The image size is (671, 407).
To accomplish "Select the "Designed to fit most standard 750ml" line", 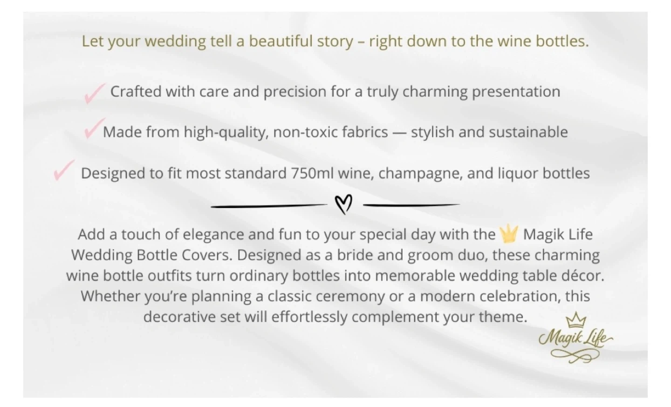I will point(335,173).
